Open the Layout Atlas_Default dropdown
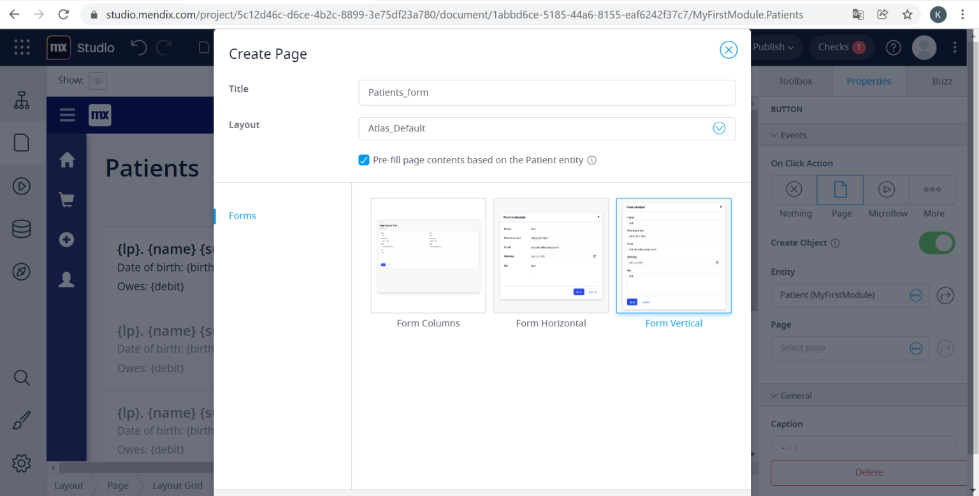Viewport: 979px width, 496px height. point(546,128)
